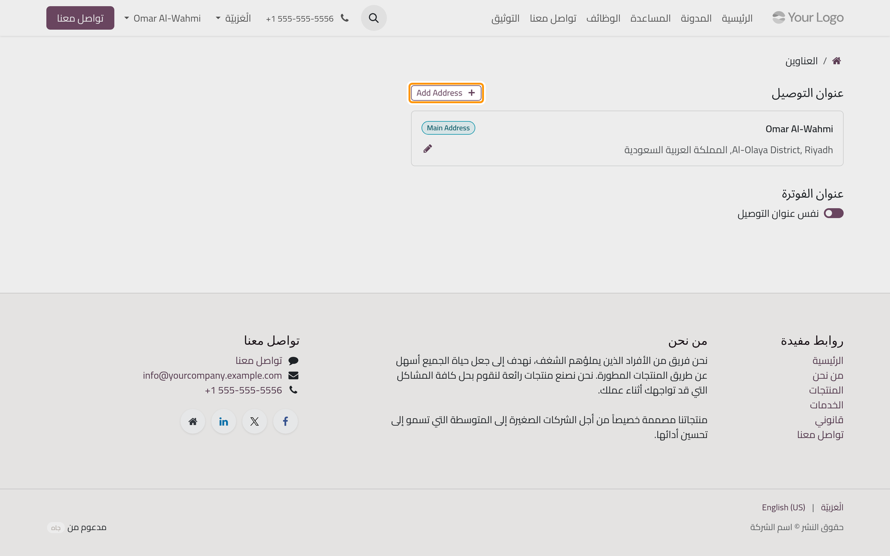Click the footer home social icon
Image resolution: width=890 pixels, height=556 pixels.
coord(193,421)
